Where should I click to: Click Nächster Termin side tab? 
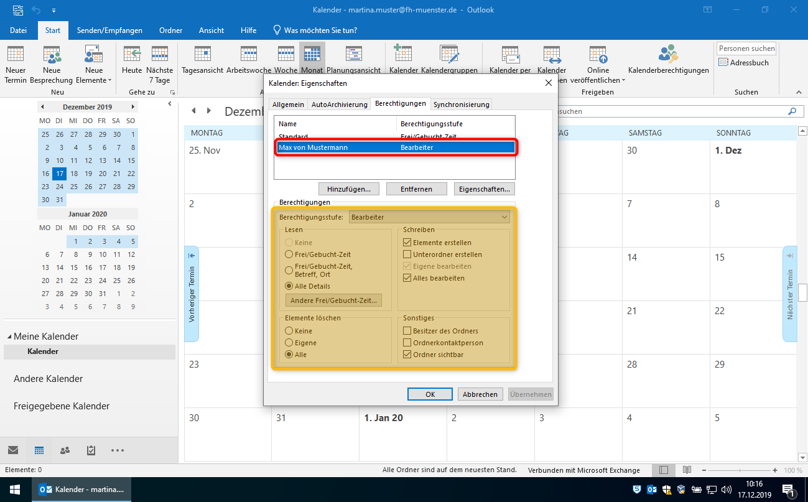[789, 294]
